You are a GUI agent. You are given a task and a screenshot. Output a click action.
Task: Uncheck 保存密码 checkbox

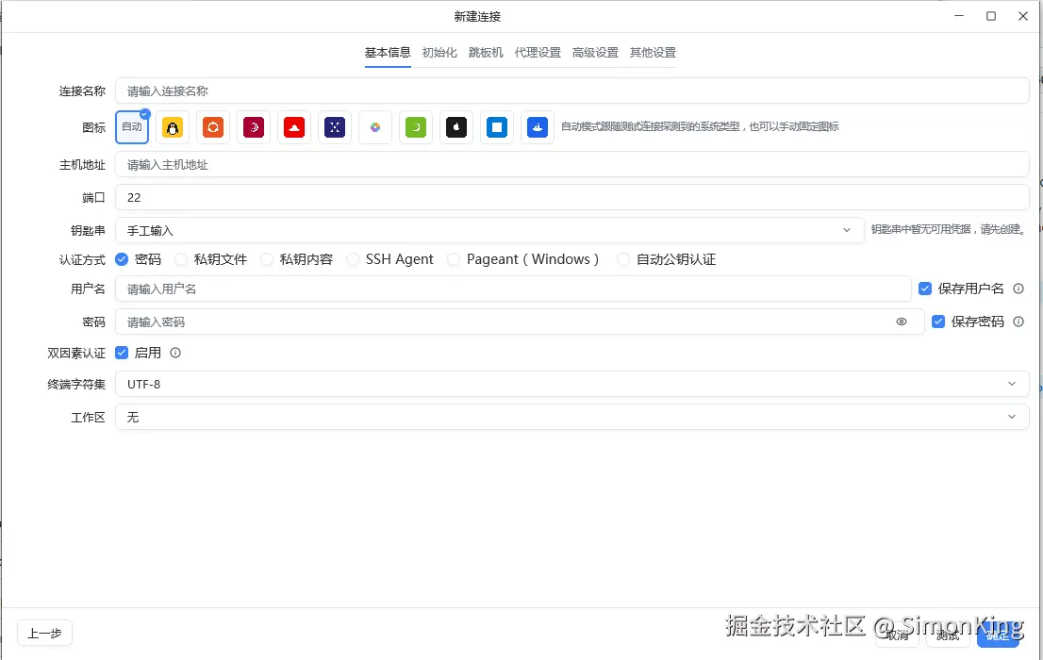coord(938,322)
